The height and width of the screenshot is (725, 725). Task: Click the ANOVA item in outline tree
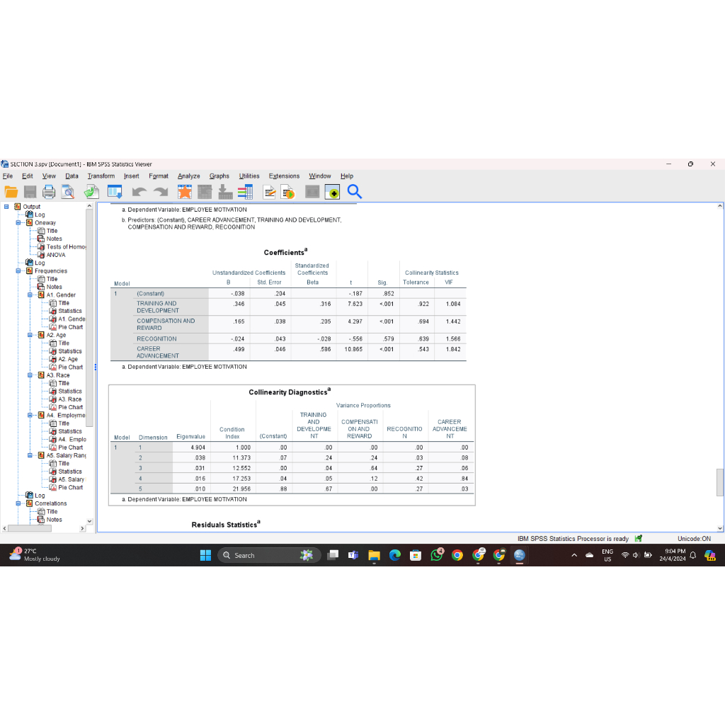click(56, 255)
